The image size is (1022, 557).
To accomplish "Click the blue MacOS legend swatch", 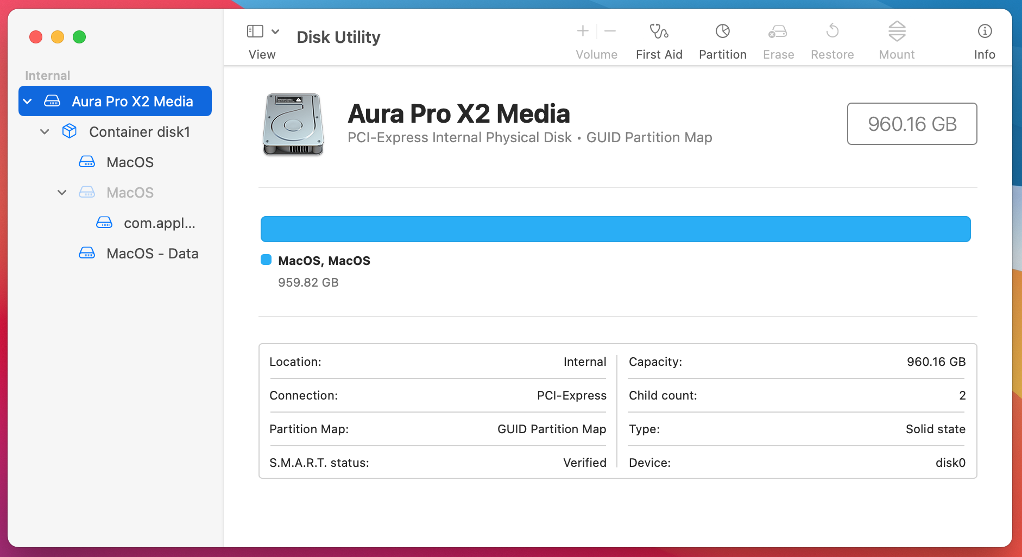I will click(266, 259).
